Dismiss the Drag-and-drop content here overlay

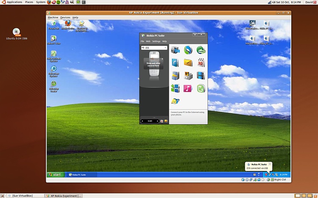coord(162,59)
